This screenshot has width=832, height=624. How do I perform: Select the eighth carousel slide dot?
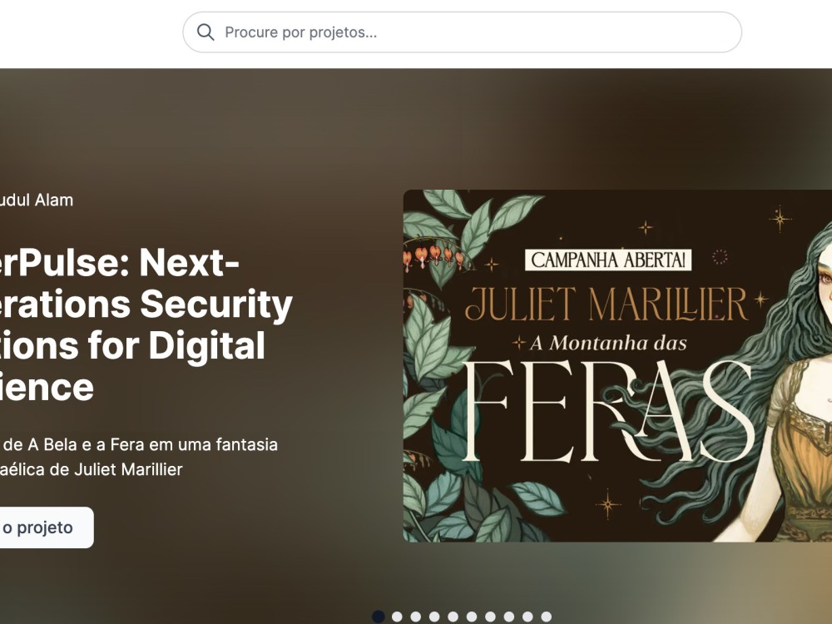(509, 617)
